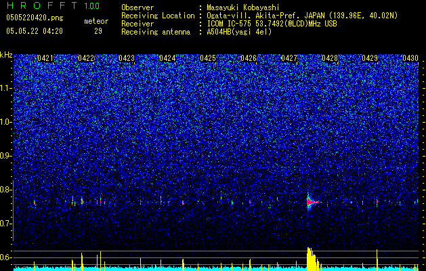Select the file name 0505220420.png
This screenshot has height=271, width=426.
(35, 18)
